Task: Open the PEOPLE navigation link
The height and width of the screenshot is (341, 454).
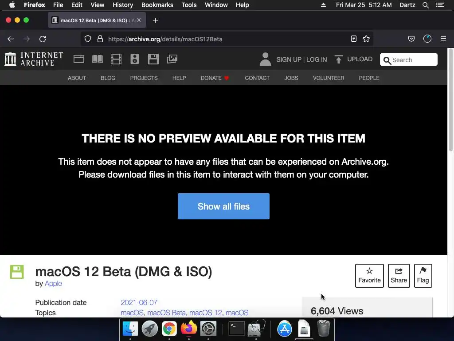Action: click(369, 78)
